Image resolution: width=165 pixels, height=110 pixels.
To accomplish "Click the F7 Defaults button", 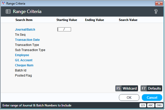I will click(151, 88).
